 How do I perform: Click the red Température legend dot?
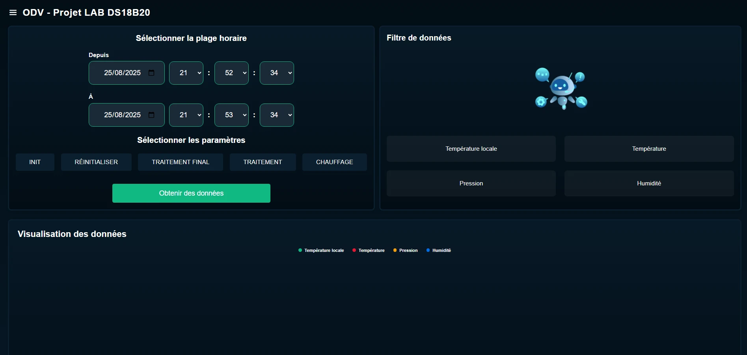pyautogui.click(x=354, y=250)
